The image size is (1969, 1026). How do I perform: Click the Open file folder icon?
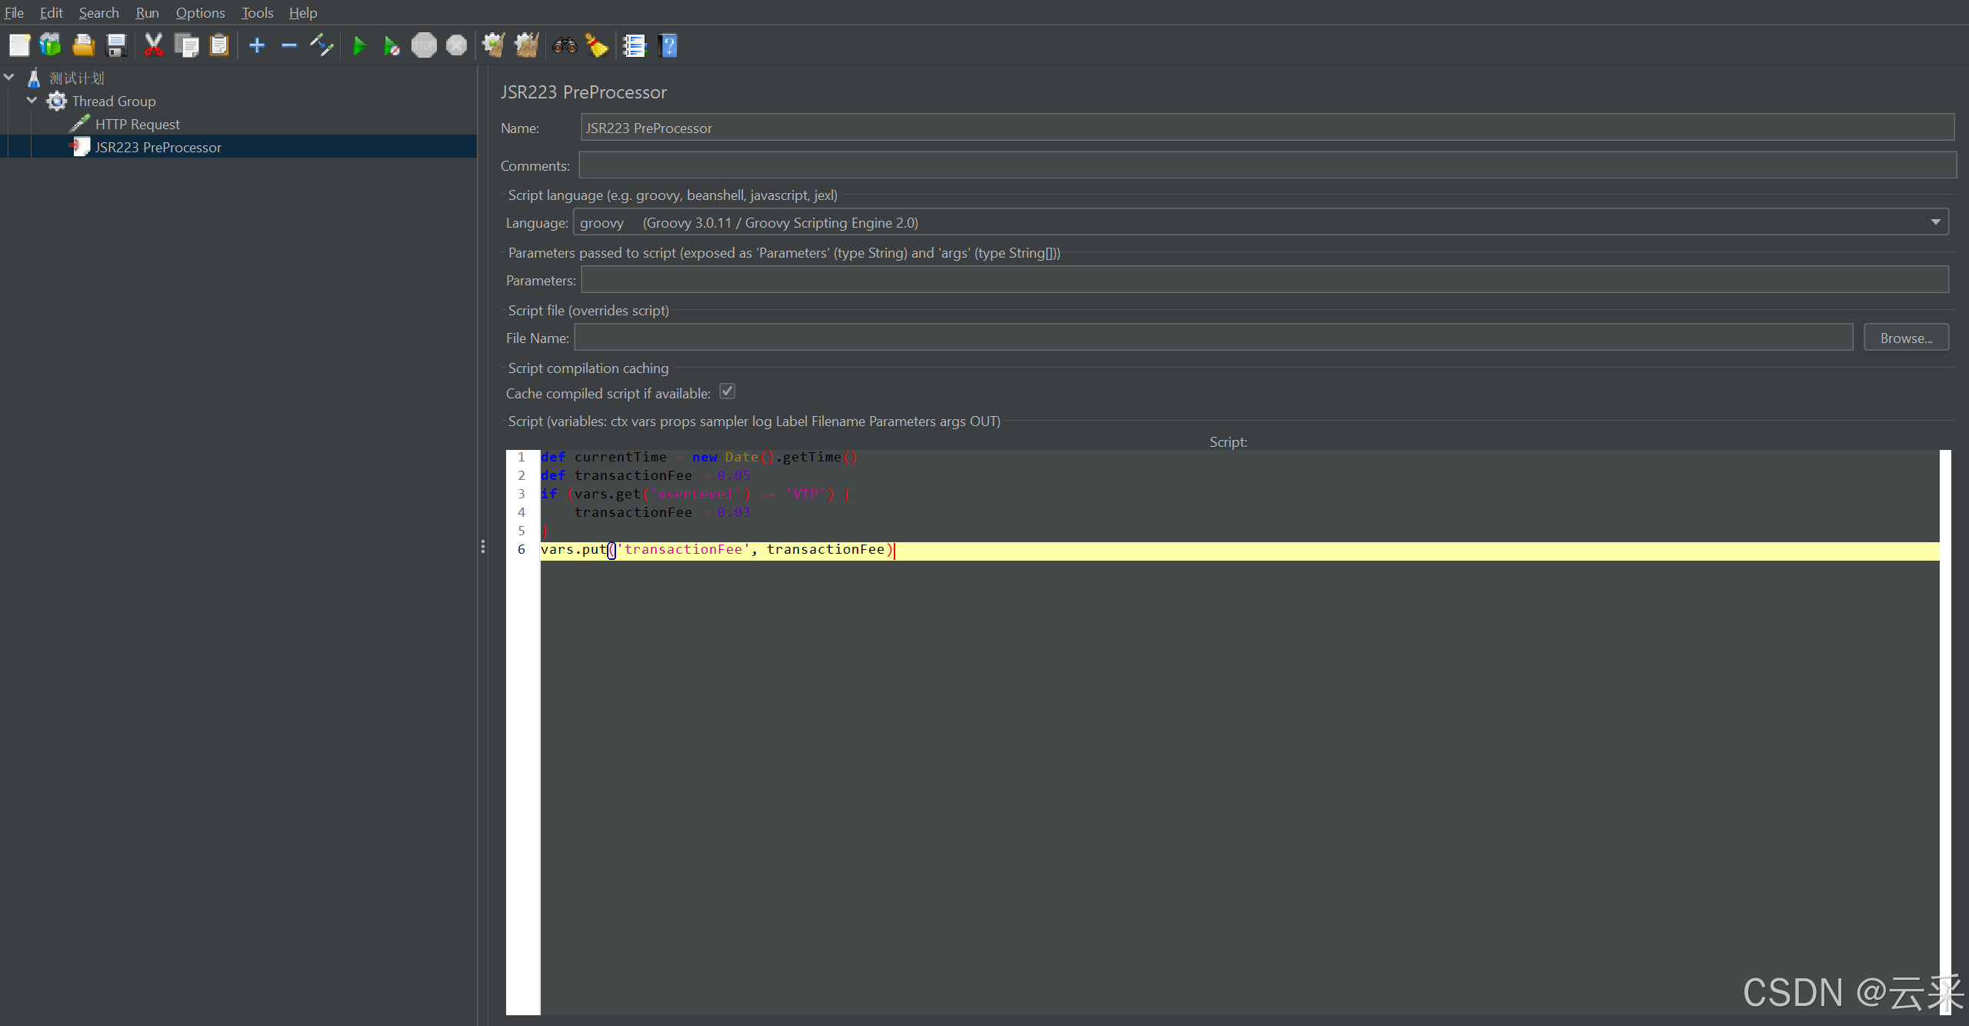pyautogui.click(x=83, y=45)
